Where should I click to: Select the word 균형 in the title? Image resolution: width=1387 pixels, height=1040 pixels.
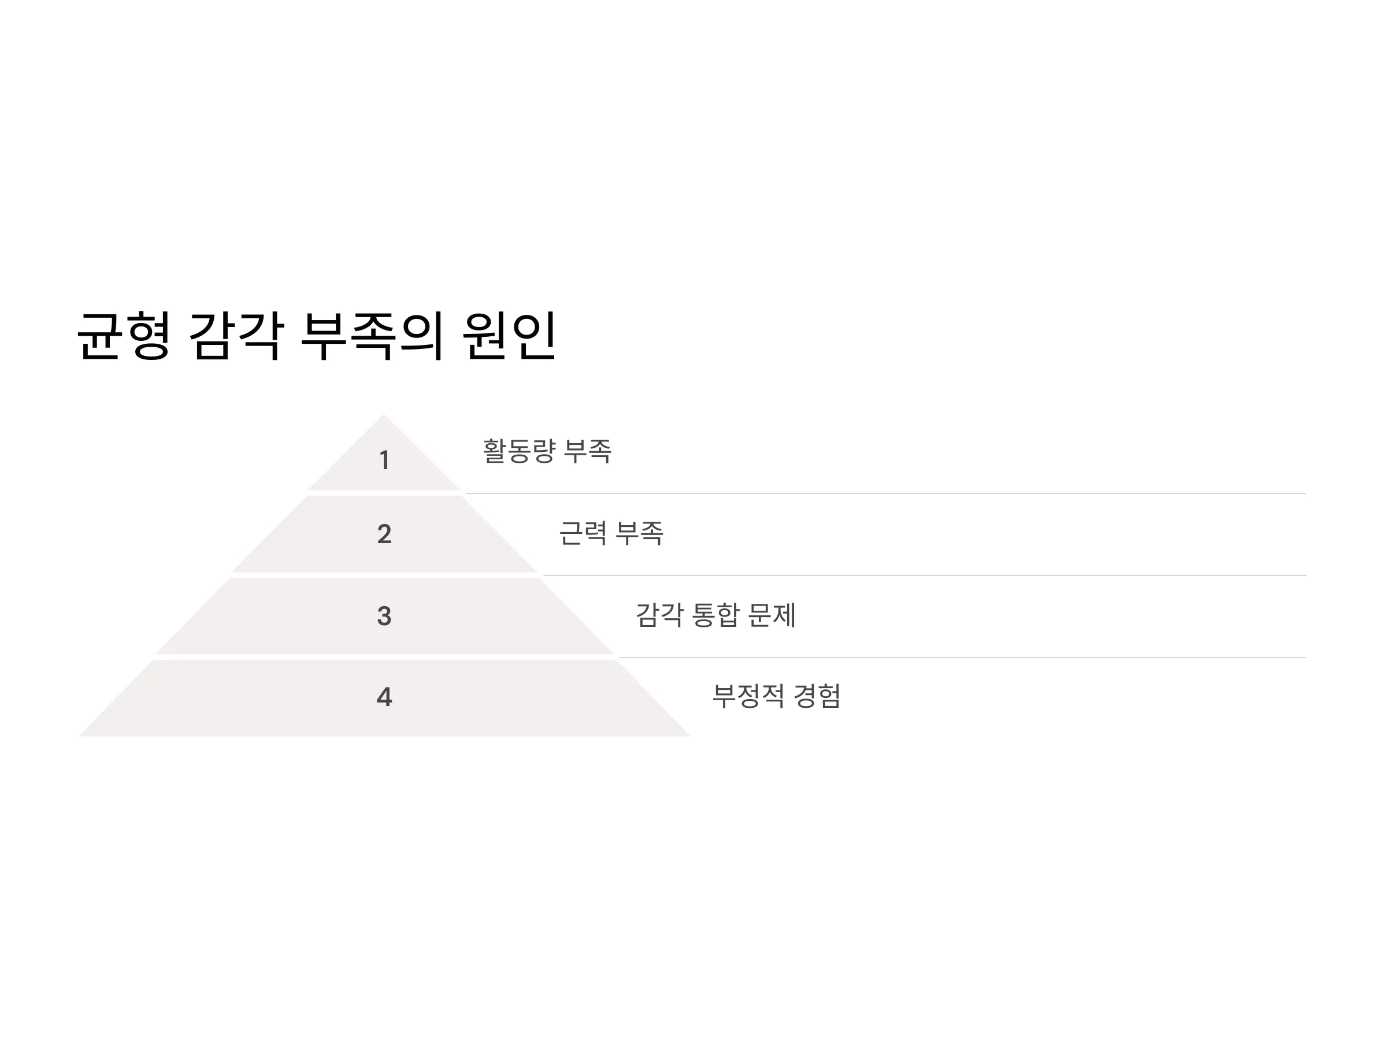124,336
